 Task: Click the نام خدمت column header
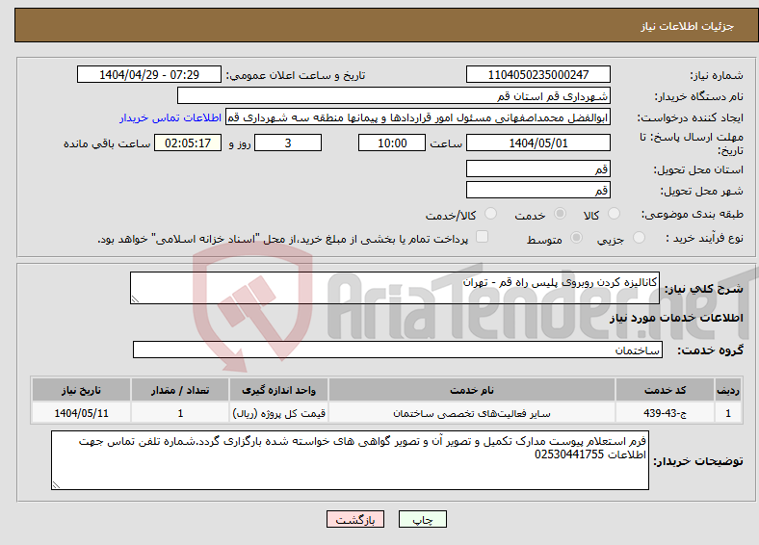(472, 390)
